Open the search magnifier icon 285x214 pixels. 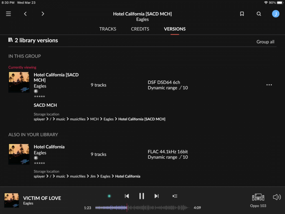click(x=259, y=14)
